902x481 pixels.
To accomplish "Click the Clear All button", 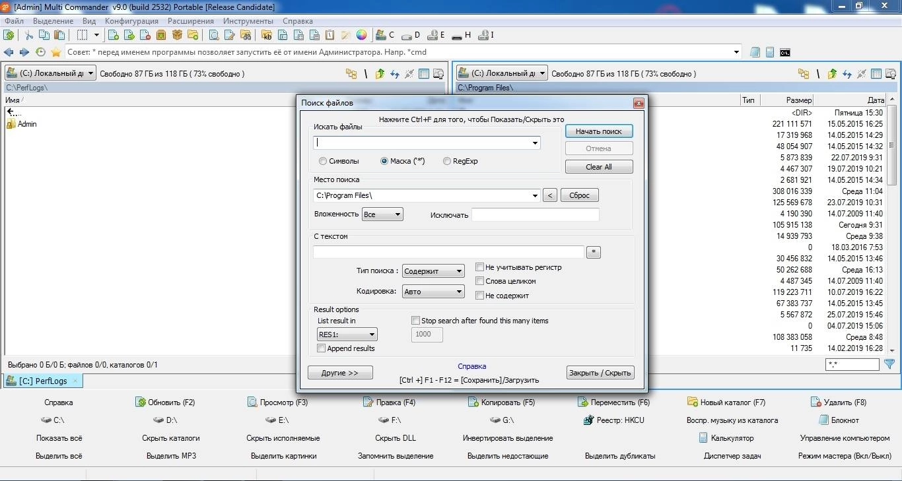I will [x=599, y=167].
